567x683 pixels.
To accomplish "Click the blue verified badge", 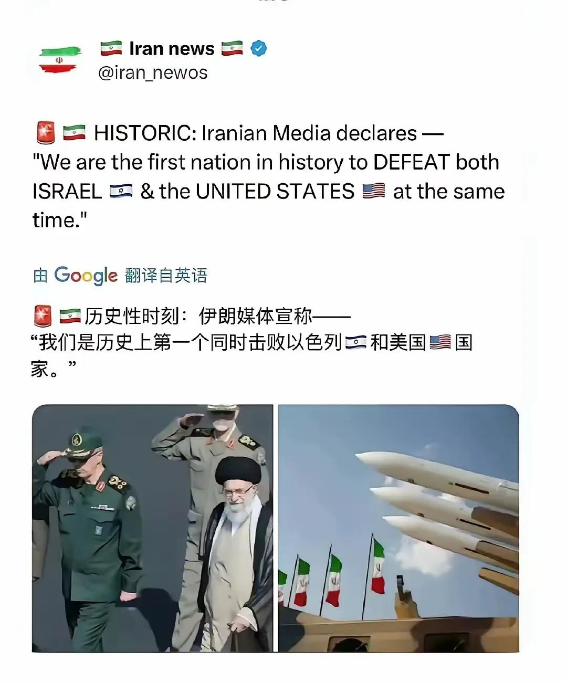I will point(258,48).
